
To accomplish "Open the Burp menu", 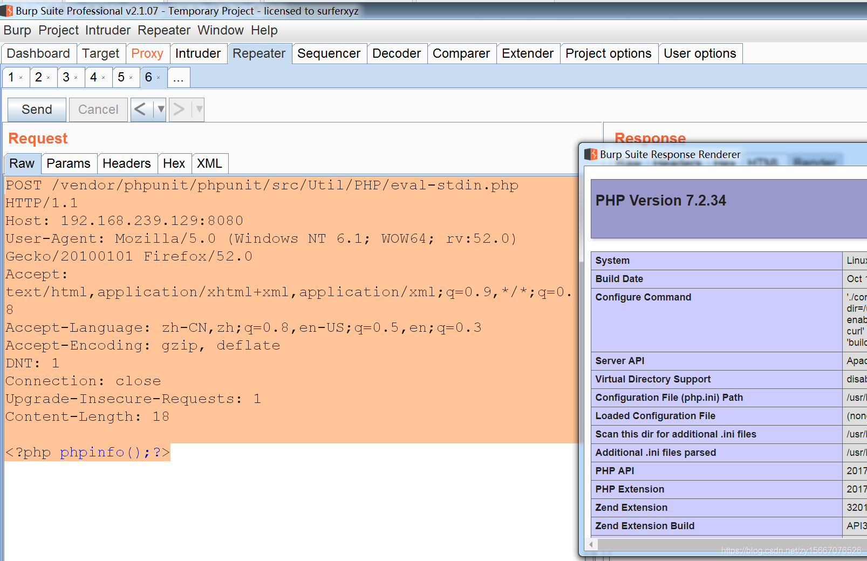I will click(x=17, y=30).
